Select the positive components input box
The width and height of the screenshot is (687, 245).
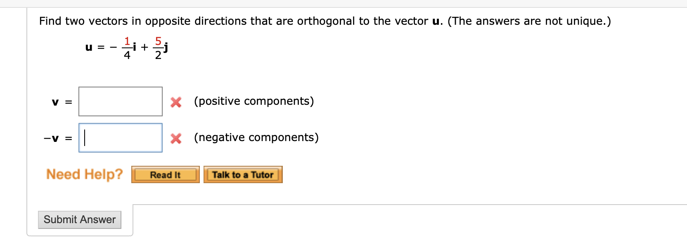(120, 102)
